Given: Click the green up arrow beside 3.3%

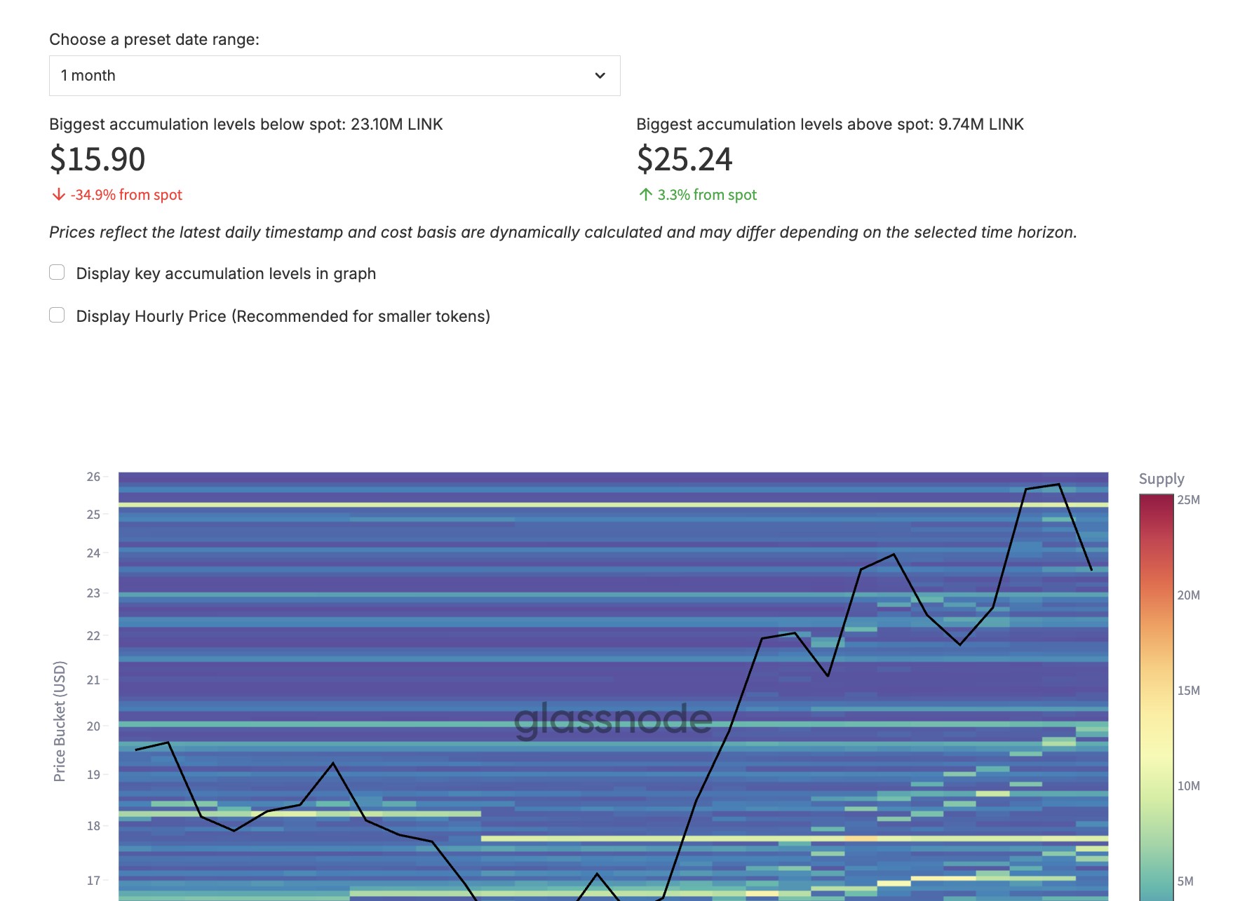Looking at the screenshot, I should [x=646, y=194].
